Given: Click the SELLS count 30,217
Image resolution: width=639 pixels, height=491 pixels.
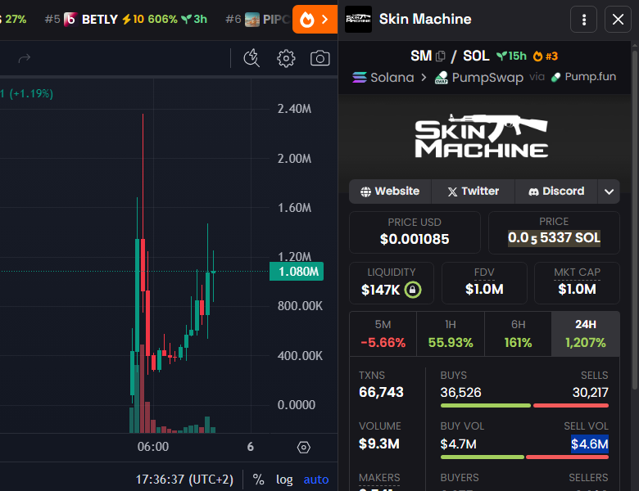Looking at the screenshot, I should 590,393.
